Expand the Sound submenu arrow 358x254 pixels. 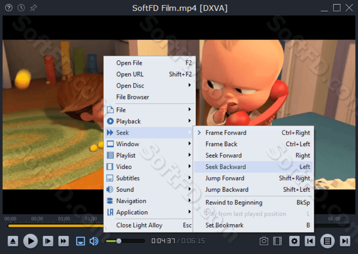tap(189, 189)
